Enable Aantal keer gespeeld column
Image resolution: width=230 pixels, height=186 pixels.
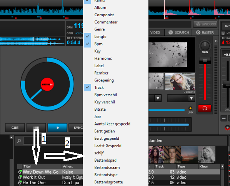(112, 124)
